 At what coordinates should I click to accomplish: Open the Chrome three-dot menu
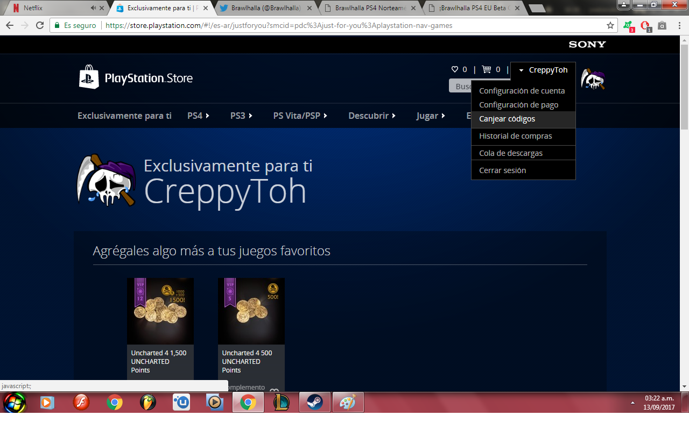(x=678, y=25)
